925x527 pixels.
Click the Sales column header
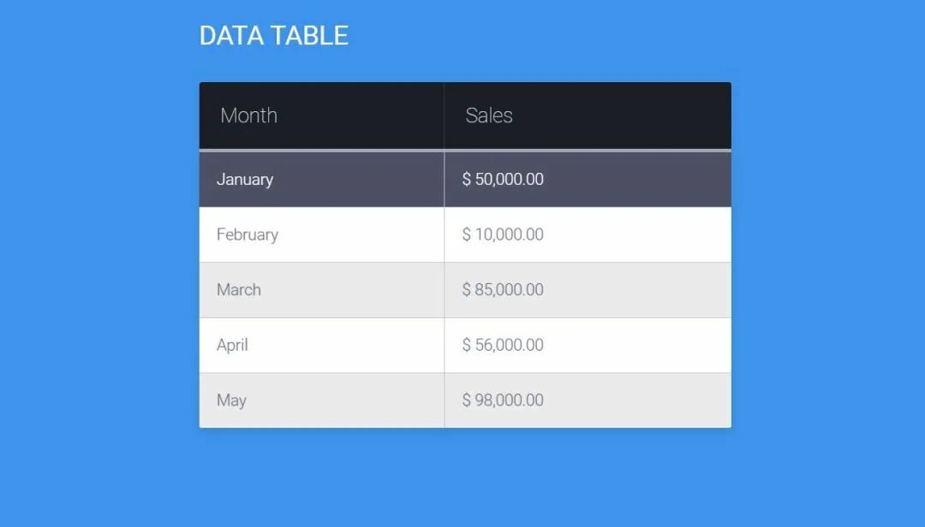coord(588,115)
